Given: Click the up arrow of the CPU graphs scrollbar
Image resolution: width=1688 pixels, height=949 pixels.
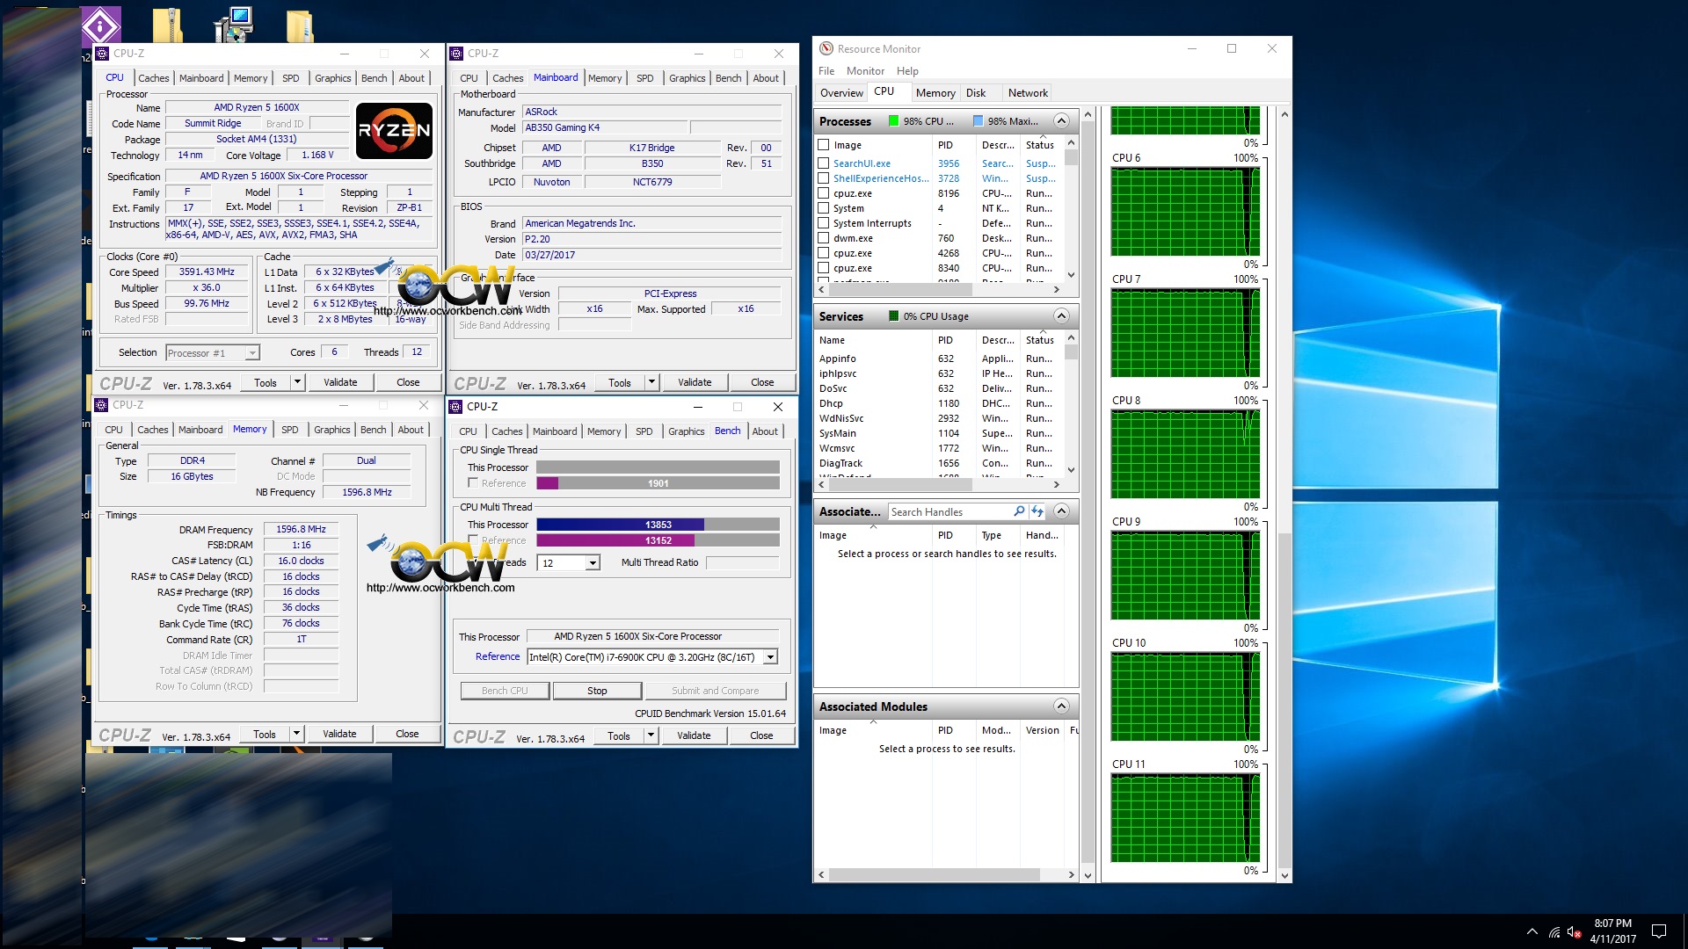Looking at the screenshot, I should tap(1285, 114).
